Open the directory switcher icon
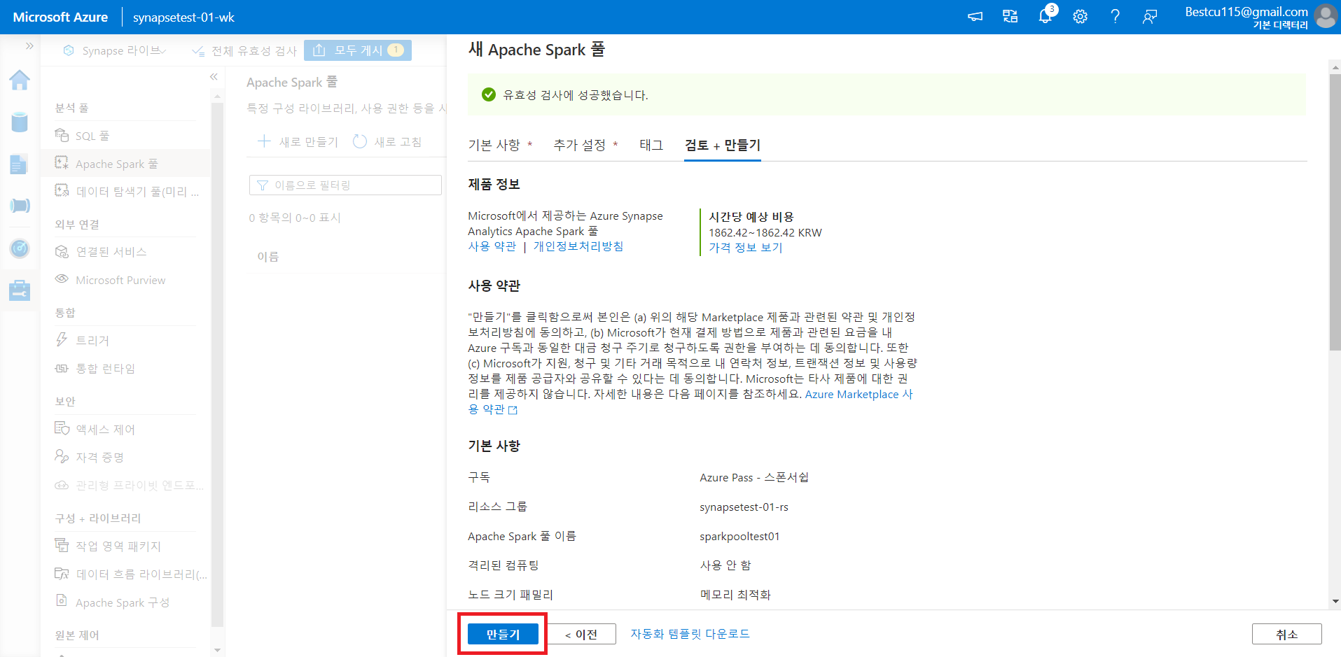Image resolution: width=1341 pixels, height=657 pixels. coord(1010,17)
